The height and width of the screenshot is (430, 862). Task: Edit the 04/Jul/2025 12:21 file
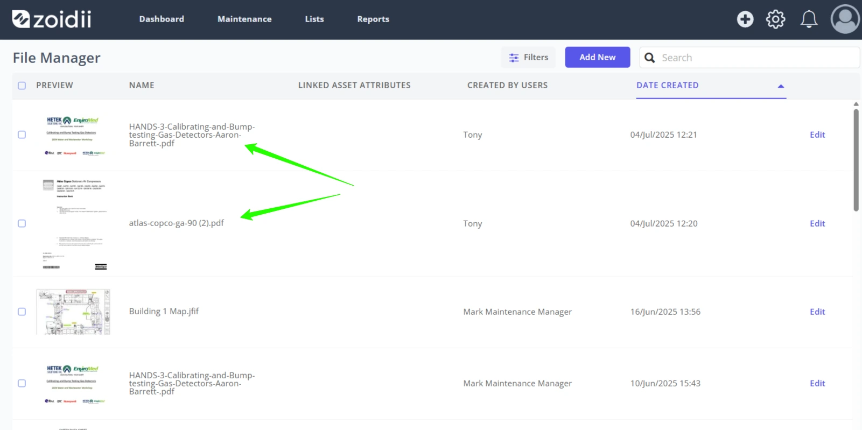tap(817, 135)
